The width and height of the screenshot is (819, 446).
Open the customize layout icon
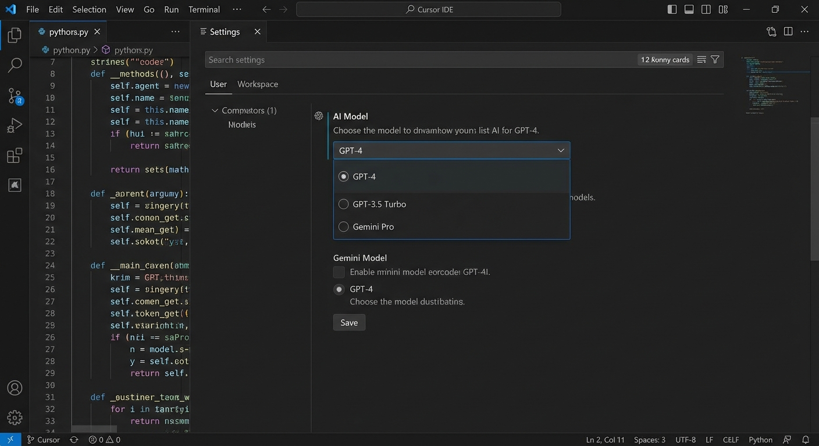point(724,9)
